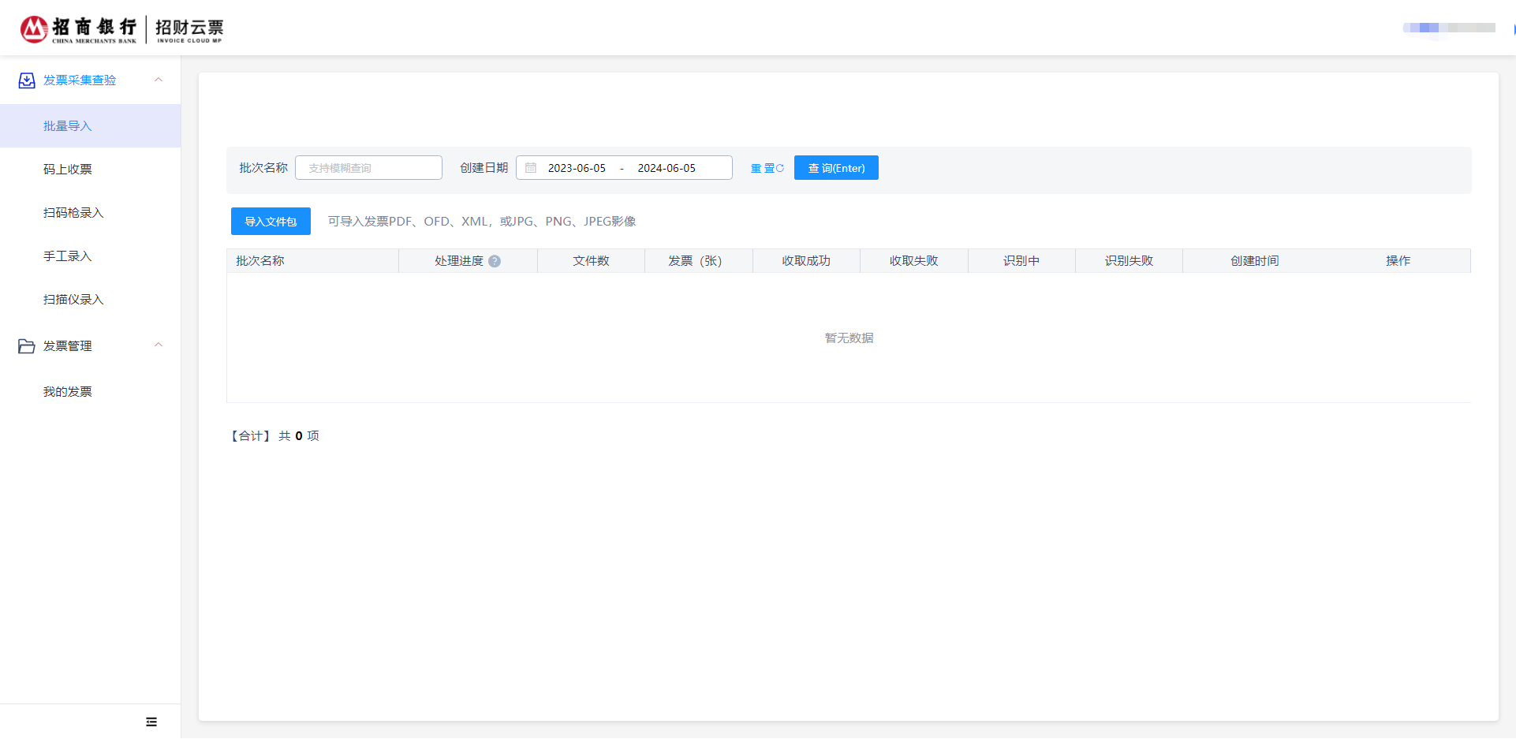
Task: Open the start date 2023-06-05 picker
Action: (x=577, y=168)
